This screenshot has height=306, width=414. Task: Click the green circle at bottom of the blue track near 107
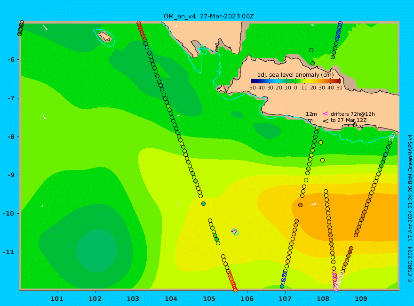pos(282,286)
